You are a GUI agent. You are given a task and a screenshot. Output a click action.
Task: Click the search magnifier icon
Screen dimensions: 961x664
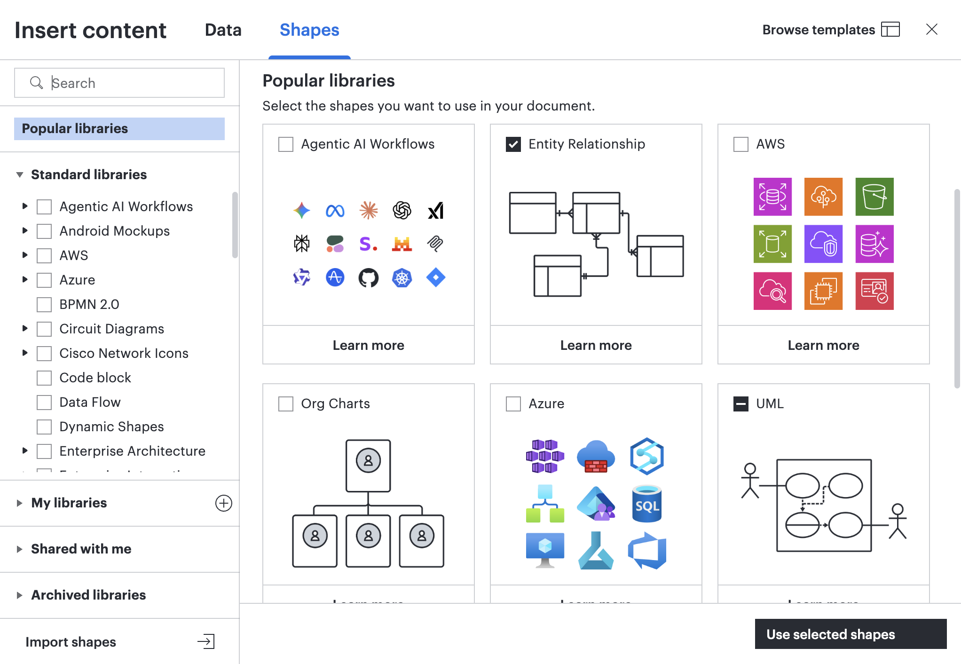tap(36, 83)
